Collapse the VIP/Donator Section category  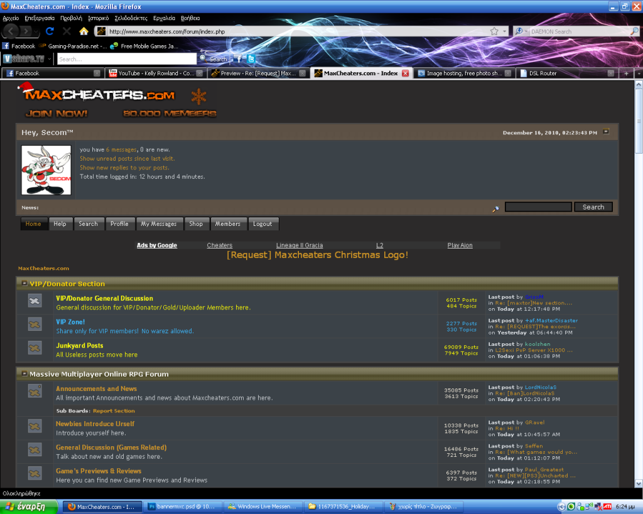(x=24, y=284)
